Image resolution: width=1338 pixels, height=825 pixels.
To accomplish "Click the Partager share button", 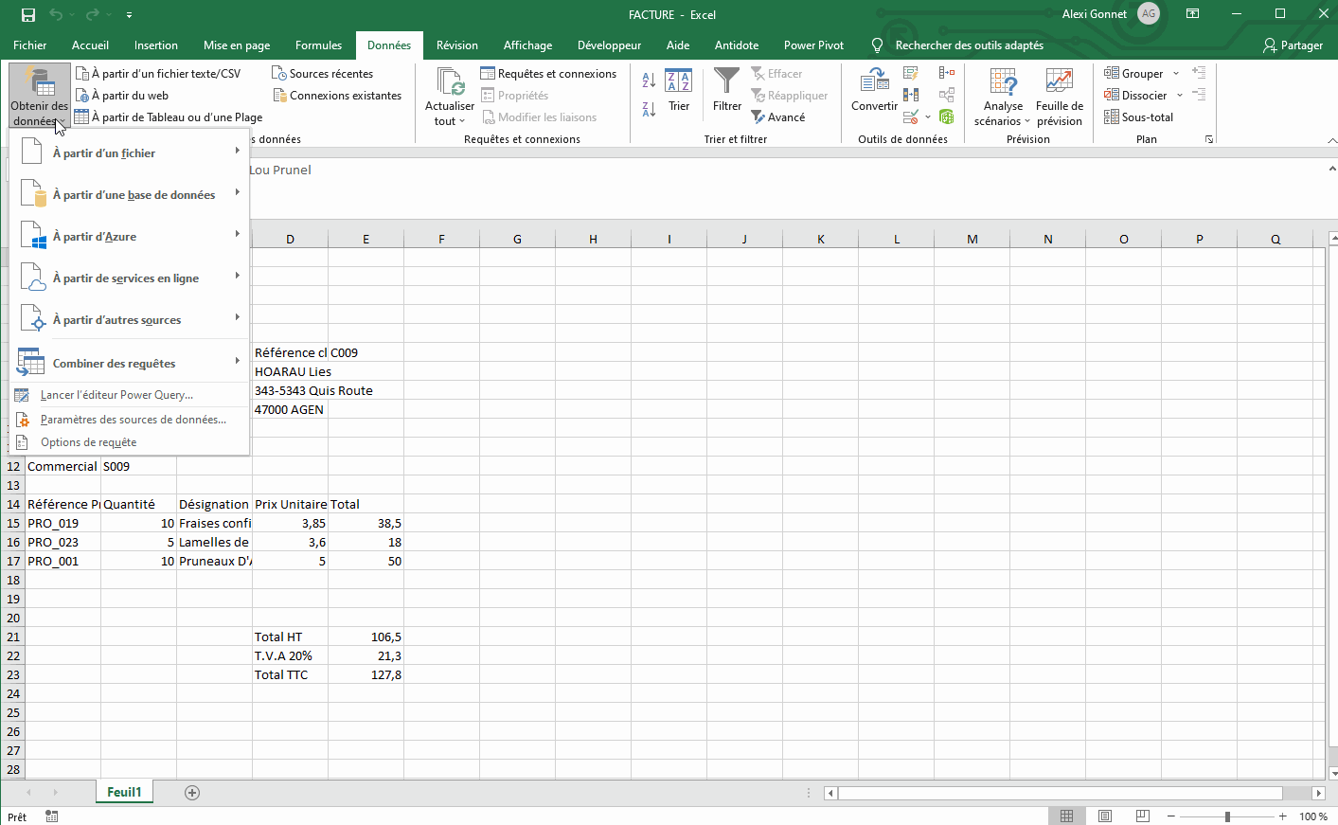I will coord(1293,45).
